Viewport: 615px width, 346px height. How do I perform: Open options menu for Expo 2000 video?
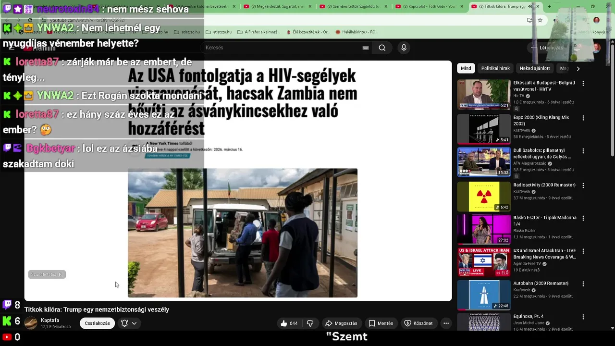click(x=583, y=118)
